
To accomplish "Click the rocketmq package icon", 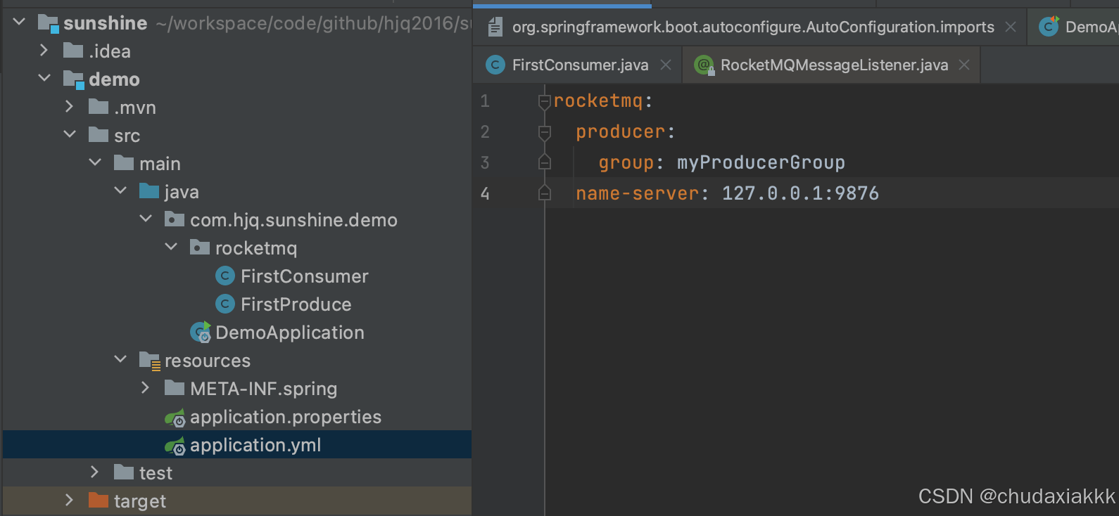I will tap(200, 247).
